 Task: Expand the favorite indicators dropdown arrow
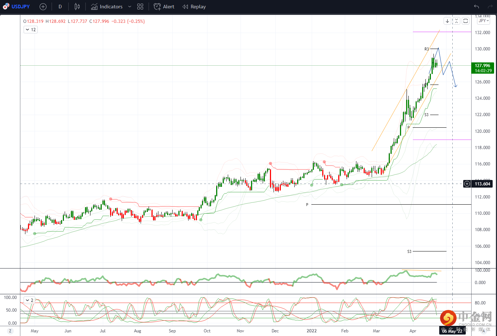coord(130,7)
